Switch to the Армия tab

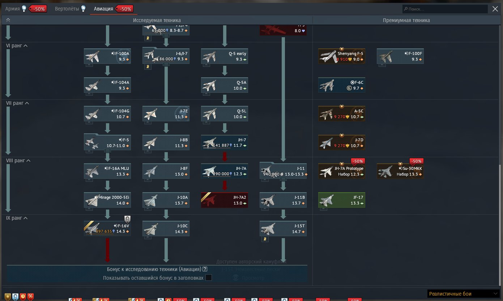pyautogui.click(x=13, y=9)
